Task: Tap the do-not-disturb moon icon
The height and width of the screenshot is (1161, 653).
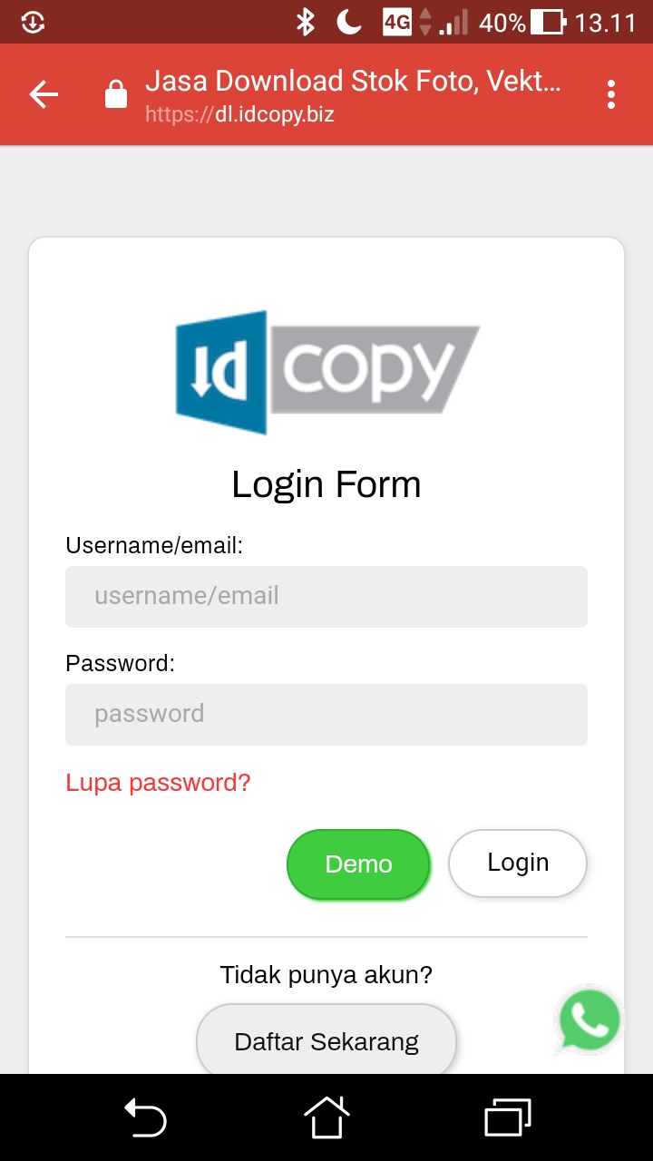Action: coord(349,22)
